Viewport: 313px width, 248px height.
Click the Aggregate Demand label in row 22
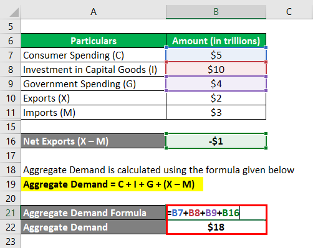94,227
